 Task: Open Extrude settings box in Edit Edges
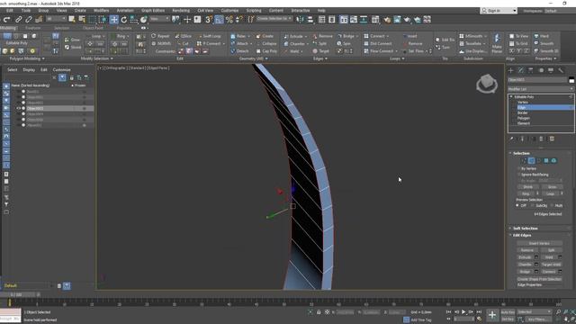coord(536,257)
